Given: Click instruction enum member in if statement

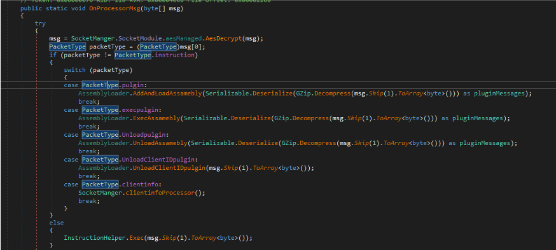Looking at the screenshot, I should click(174, 55).
